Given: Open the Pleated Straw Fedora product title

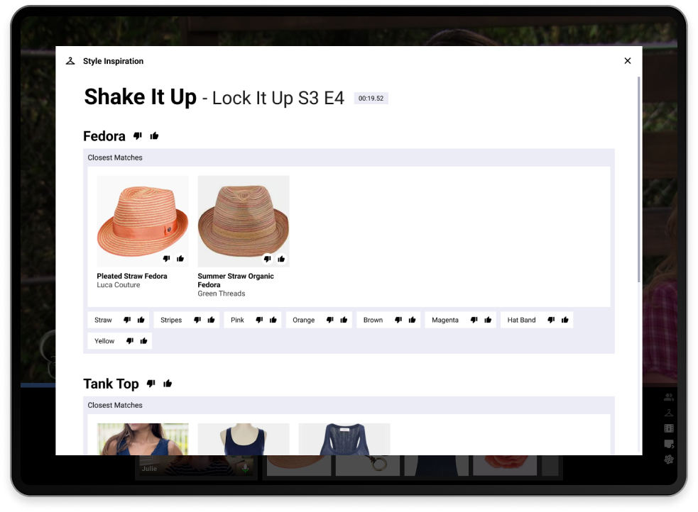Looking at the screenshot, I should [x=132, y=276].
